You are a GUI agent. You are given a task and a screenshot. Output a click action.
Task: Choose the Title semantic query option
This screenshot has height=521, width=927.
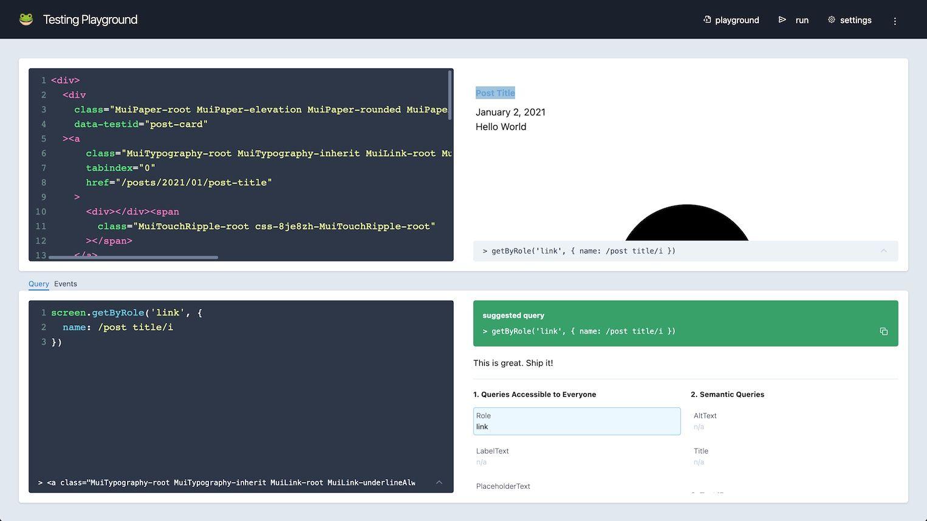[x=794, y=457]
